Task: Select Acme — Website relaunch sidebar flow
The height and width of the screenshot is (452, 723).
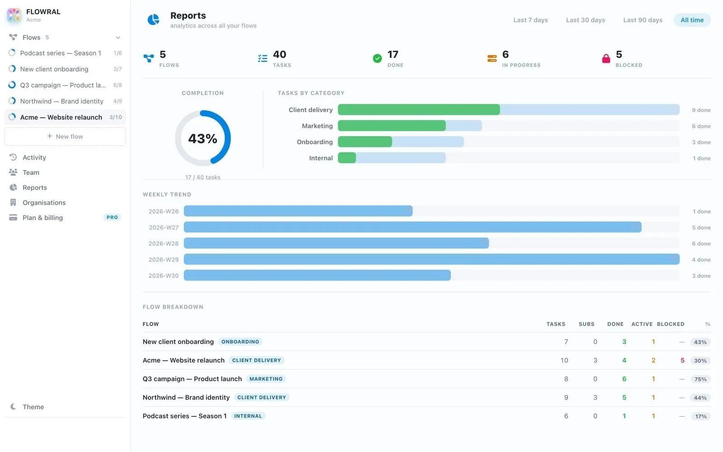Action: tap(65, 117)
